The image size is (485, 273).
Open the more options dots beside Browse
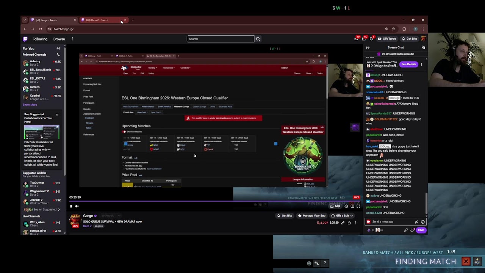[72, 39]
